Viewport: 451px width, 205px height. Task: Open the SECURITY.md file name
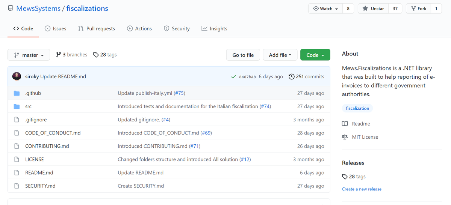point(40,186)
